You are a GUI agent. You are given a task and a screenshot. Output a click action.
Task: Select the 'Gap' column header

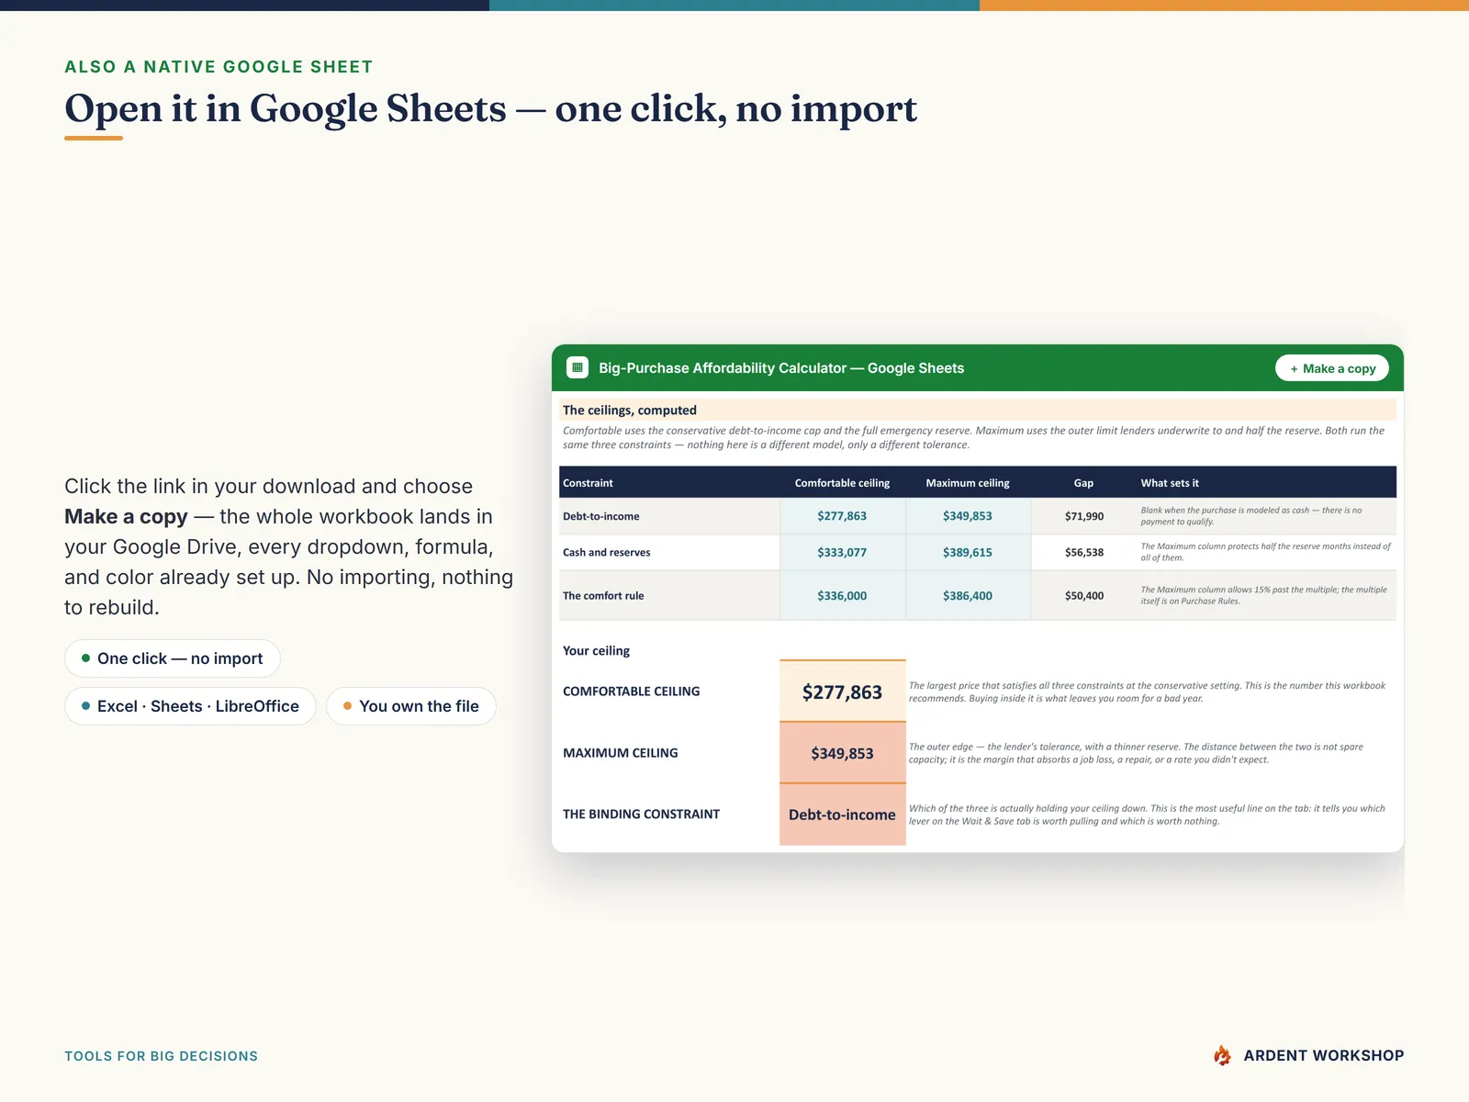coord(1083,483)
